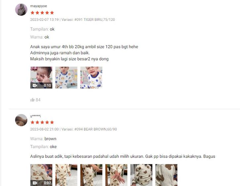
Task: View the third bear brown review photo
Action: pyautogui.click(x=91, y=175)
